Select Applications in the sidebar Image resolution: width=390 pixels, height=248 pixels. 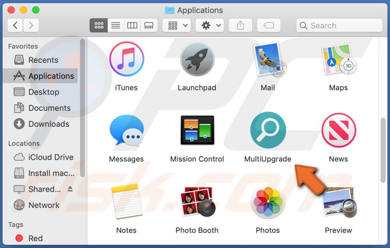click(40, 76)
